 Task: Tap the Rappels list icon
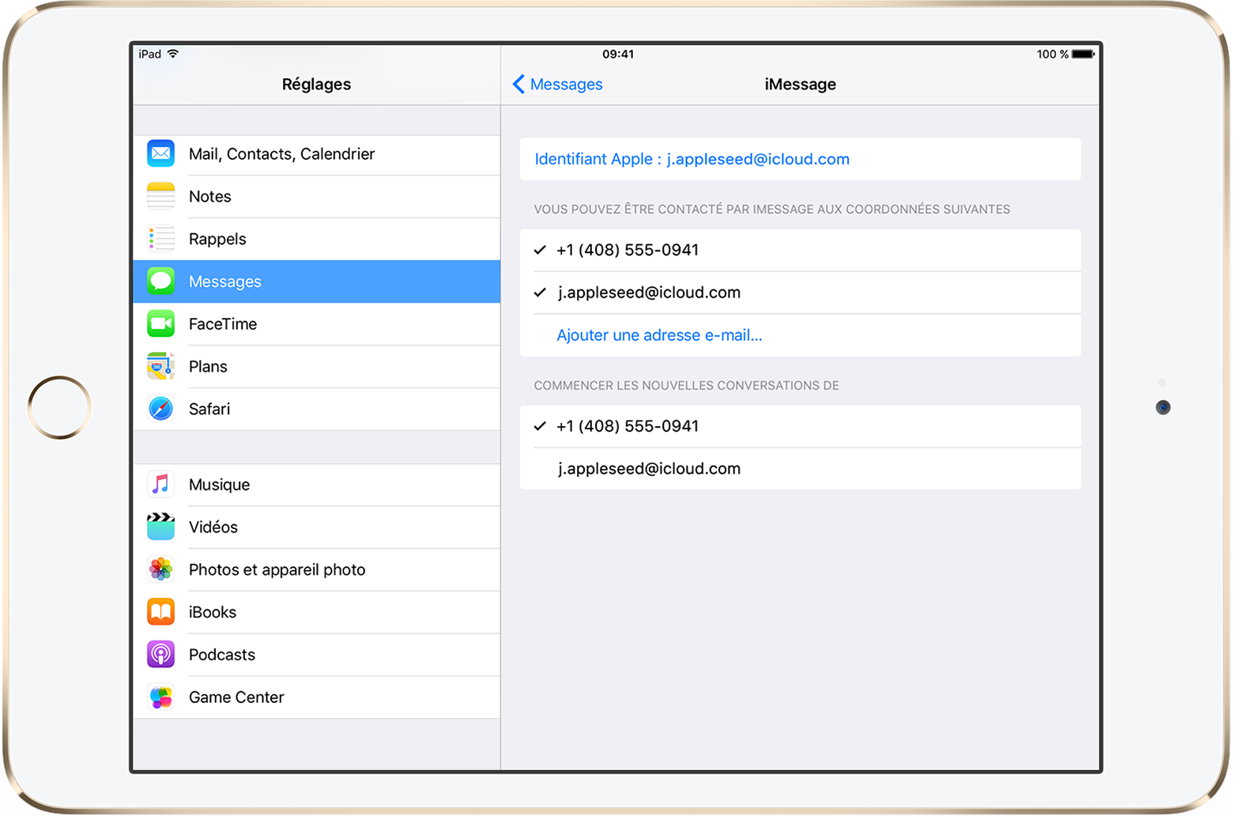(x=161, y=239)
